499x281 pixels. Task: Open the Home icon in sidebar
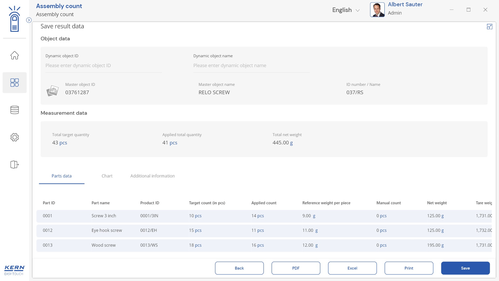(14, 55)
